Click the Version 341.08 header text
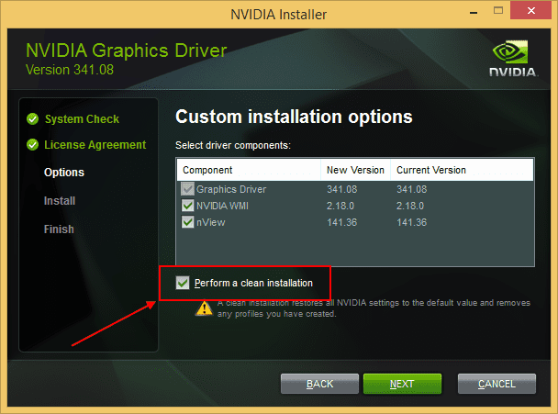 pyautogui.click(x=70, y=70)
